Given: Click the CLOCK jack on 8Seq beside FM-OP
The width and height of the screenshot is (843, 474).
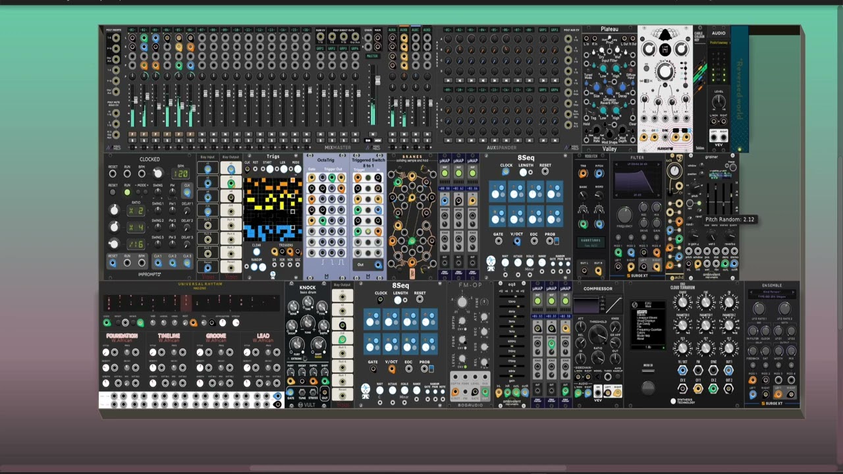Looking at the screenshot, I should click(x=381, y=299).
